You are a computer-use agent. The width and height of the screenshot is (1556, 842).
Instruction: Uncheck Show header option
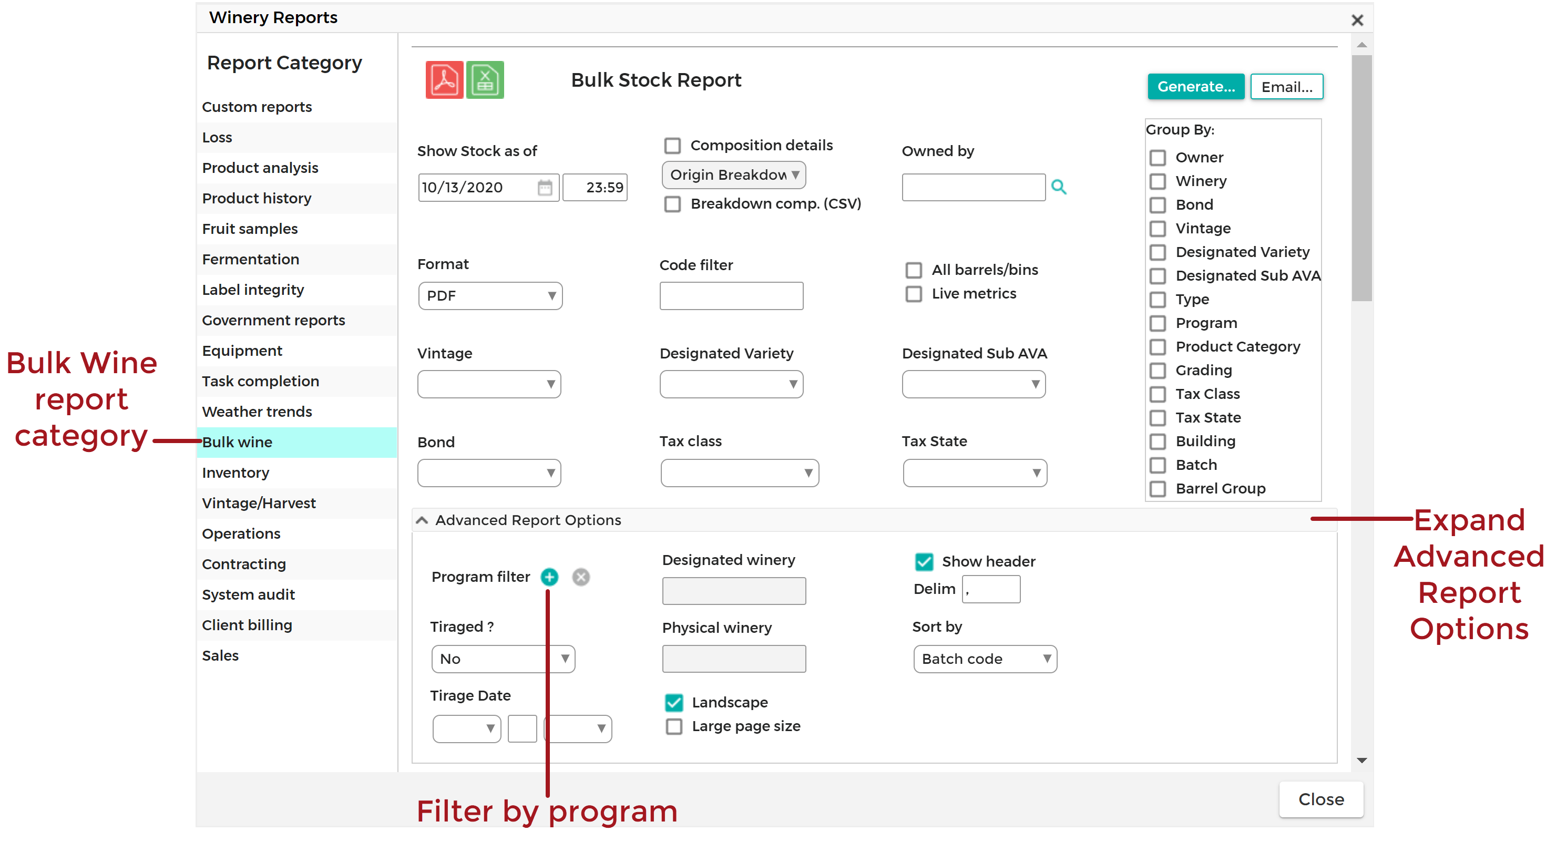(924, 562)
